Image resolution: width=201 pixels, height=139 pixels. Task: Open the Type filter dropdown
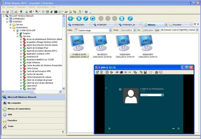[197, 30]
